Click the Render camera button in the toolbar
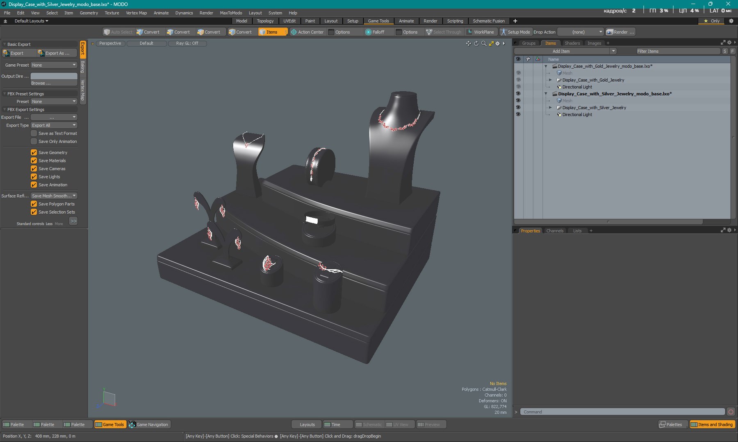738x442 pixels. click(x=620, y=32)
